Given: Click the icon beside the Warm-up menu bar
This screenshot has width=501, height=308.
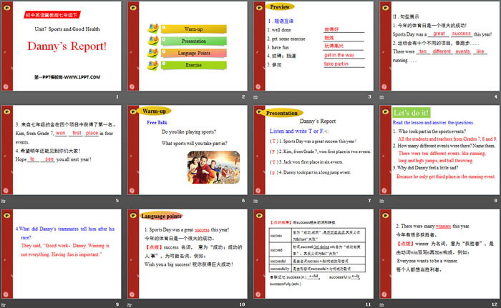Looking at the screenshot, I should [152, 29].
